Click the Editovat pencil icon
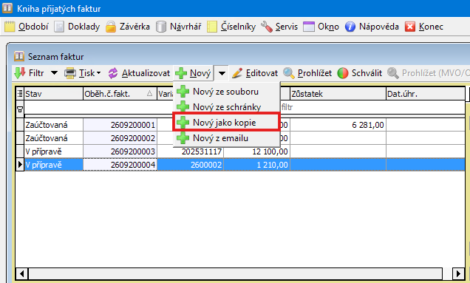 [237, 73]
